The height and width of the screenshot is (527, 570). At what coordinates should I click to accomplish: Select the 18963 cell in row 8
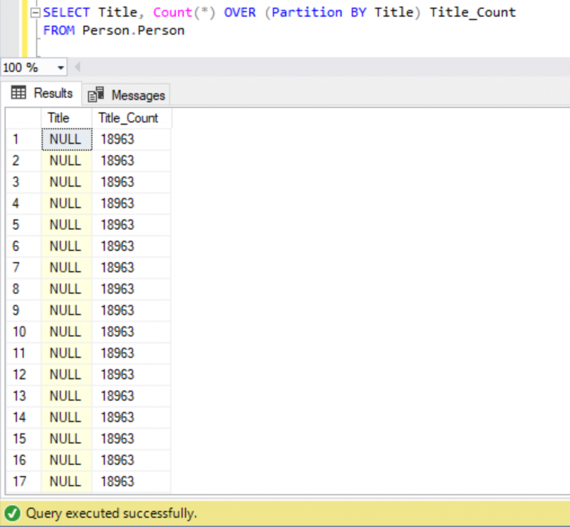pos(131,289)
